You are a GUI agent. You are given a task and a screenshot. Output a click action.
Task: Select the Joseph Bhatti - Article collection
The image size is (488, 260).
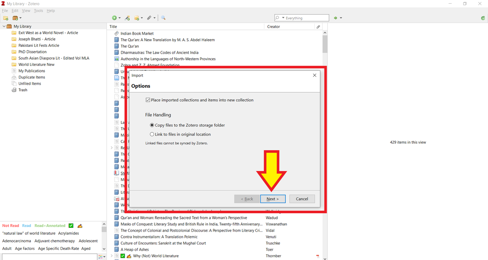pos(37,39)
